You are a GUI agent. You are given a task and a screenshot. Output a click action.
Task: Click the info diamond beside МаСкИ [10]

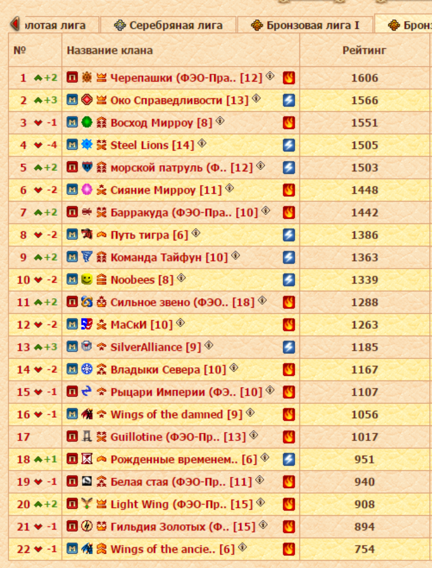pyautogui.click(x=180, y=323)
